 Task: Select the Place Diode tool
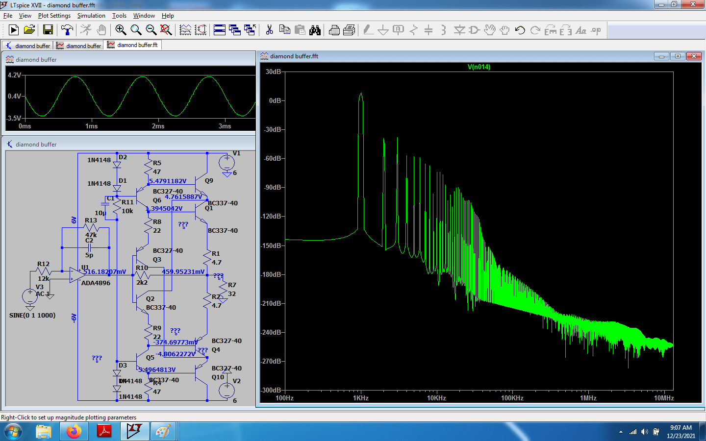(459, 30)
